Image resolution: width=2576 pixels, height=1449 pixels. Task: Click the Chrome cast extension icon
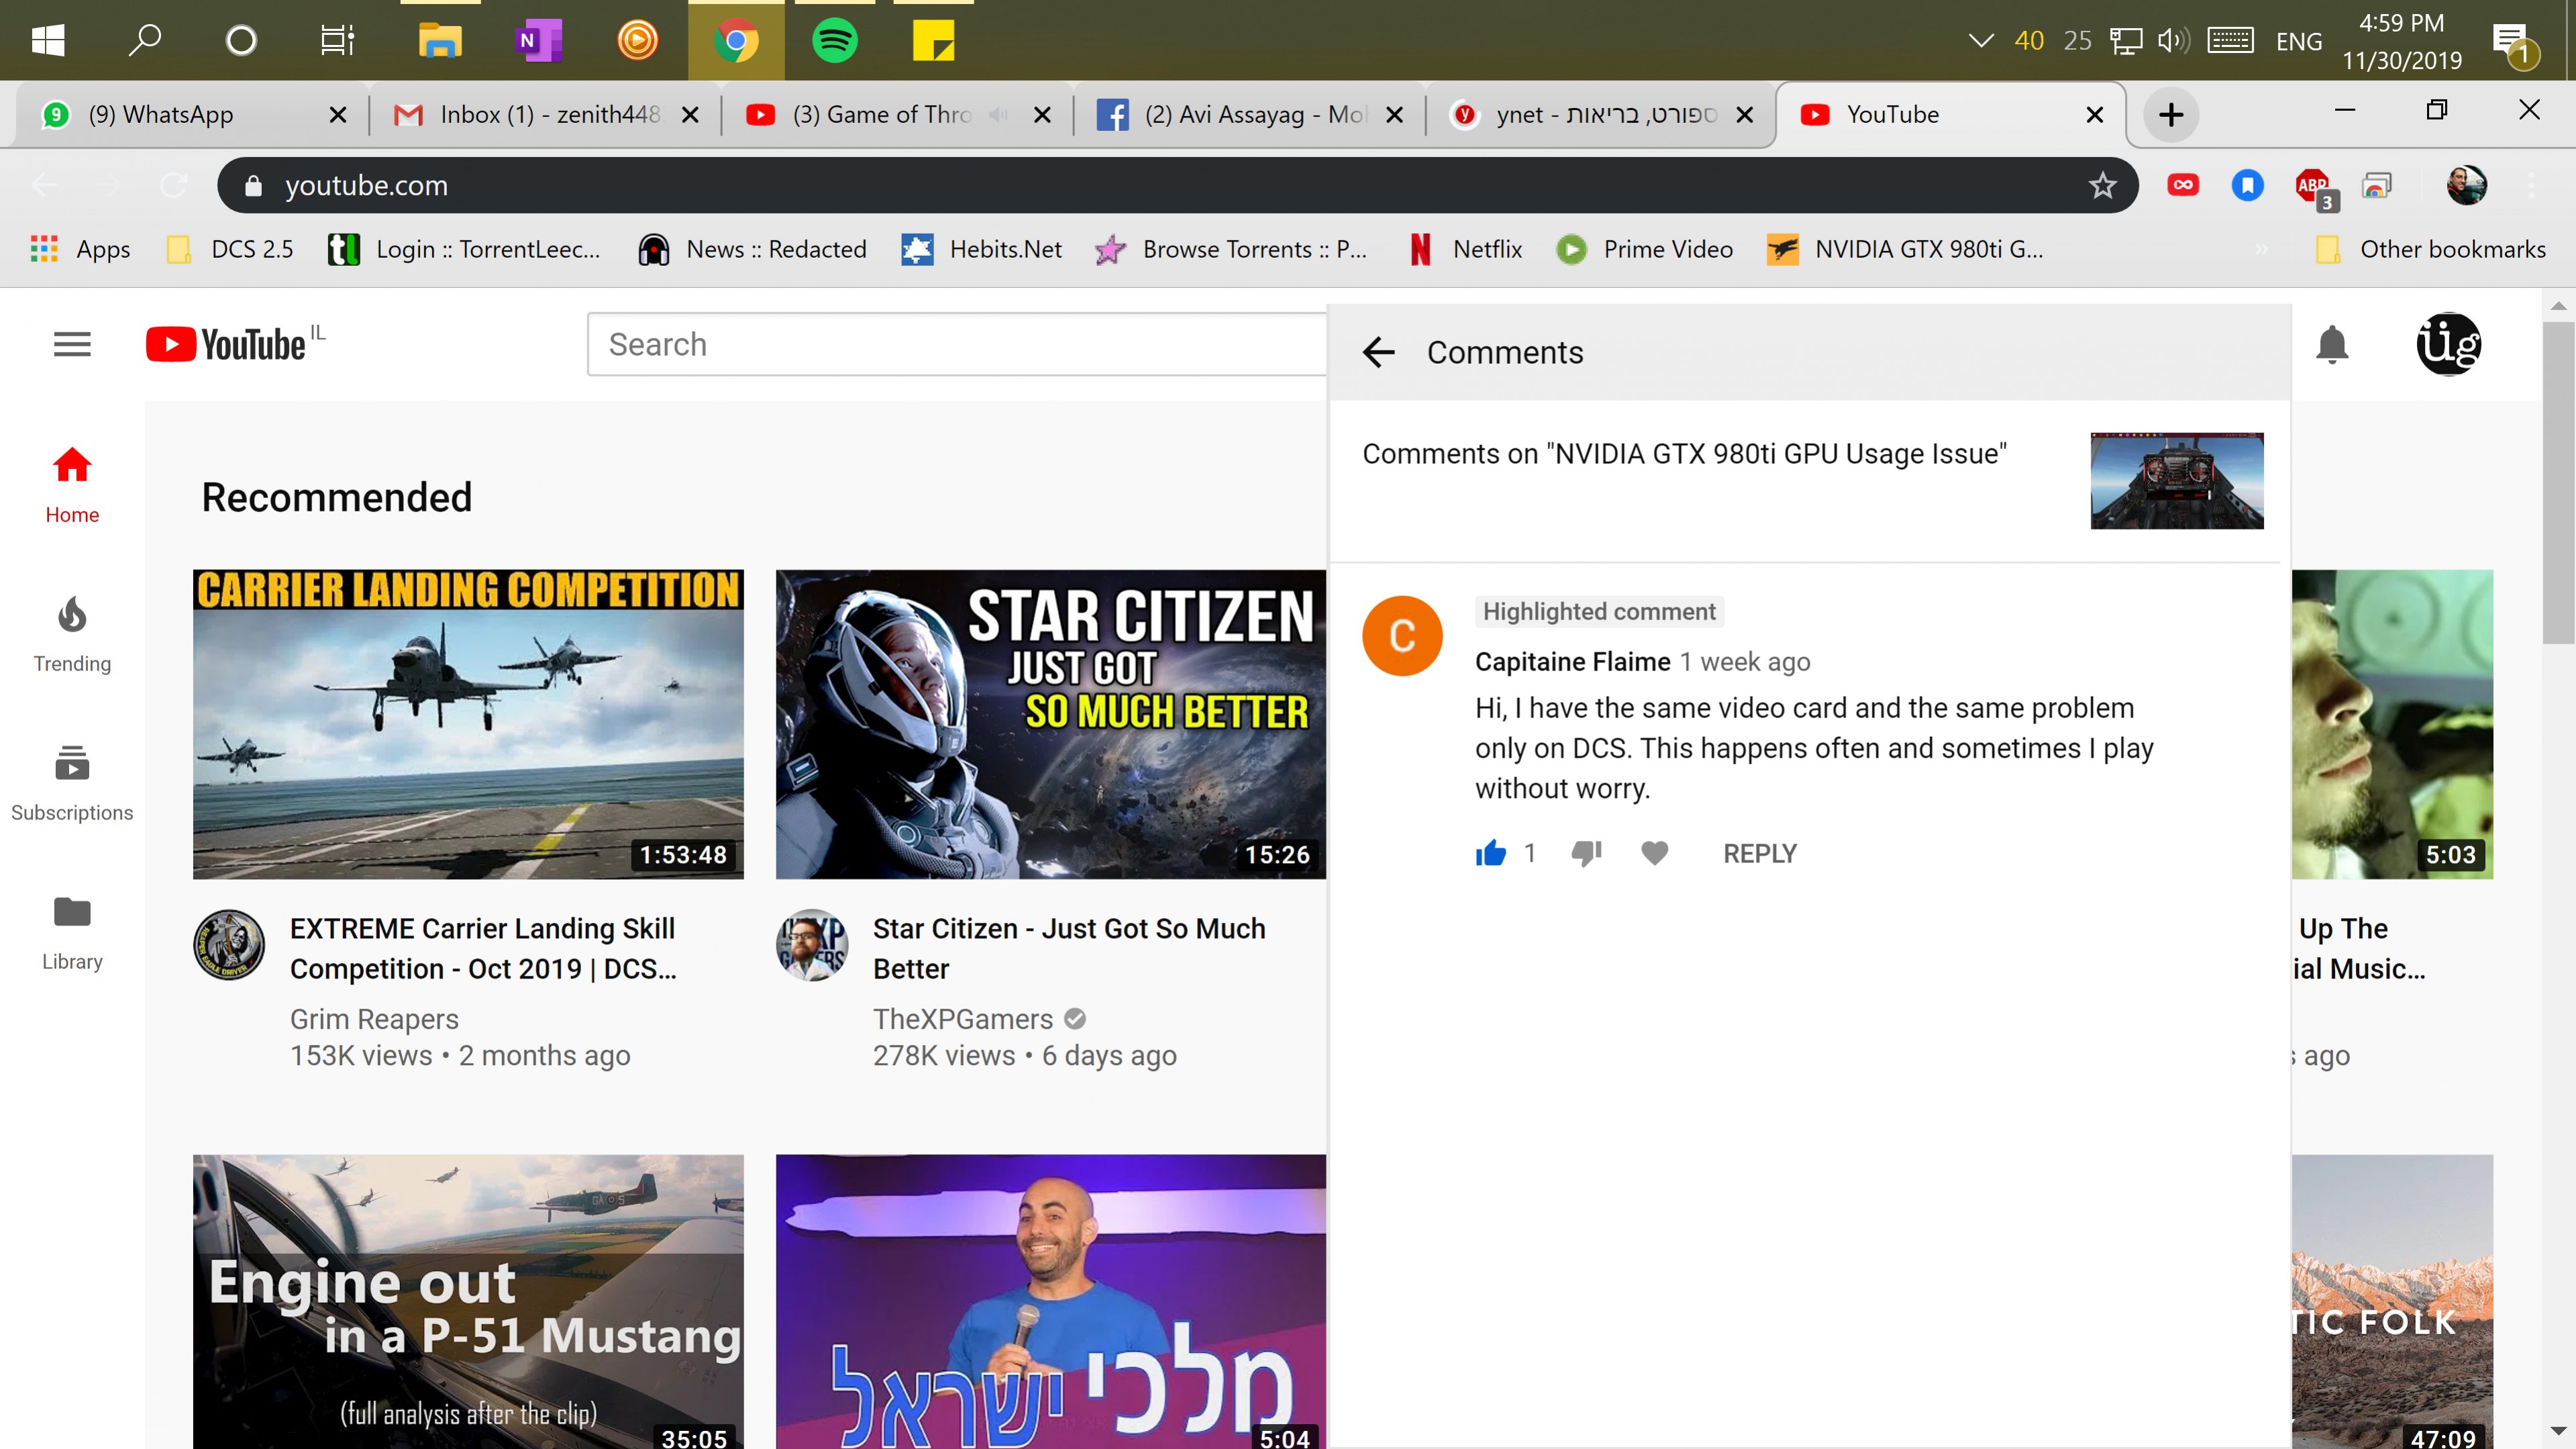tap(2376, 185)
